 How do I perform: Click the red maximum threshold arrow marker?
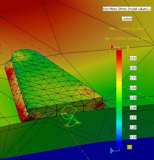click(x=112, y=47)
